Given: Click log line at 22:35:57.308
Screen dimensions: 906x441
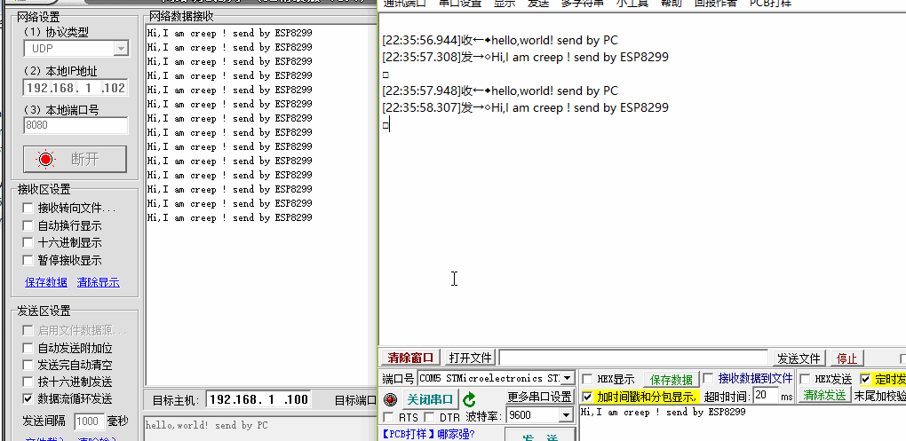Looking at the screenshot, I should [x=525, y=57].
